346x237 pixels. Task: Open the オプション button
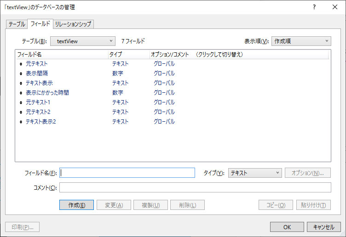tap(308, 173)
